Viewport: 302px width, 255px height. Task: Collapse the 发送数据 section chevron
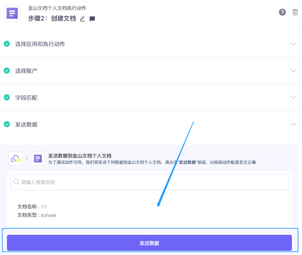(293, 124)
